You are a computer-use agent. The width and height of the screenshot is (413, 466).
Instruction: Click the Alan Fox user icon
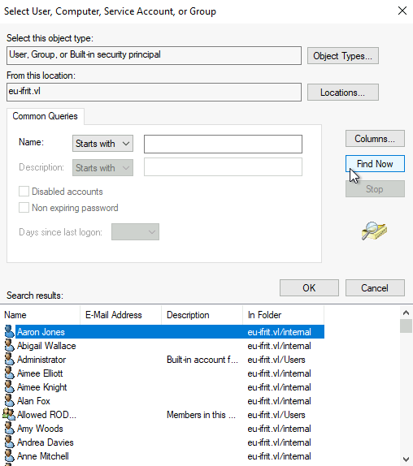pyautogui.click(x=9, y=400)
